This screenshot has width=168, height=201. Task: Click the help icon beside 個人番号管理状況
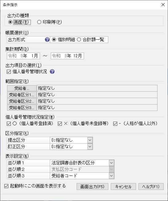point(52,72)
